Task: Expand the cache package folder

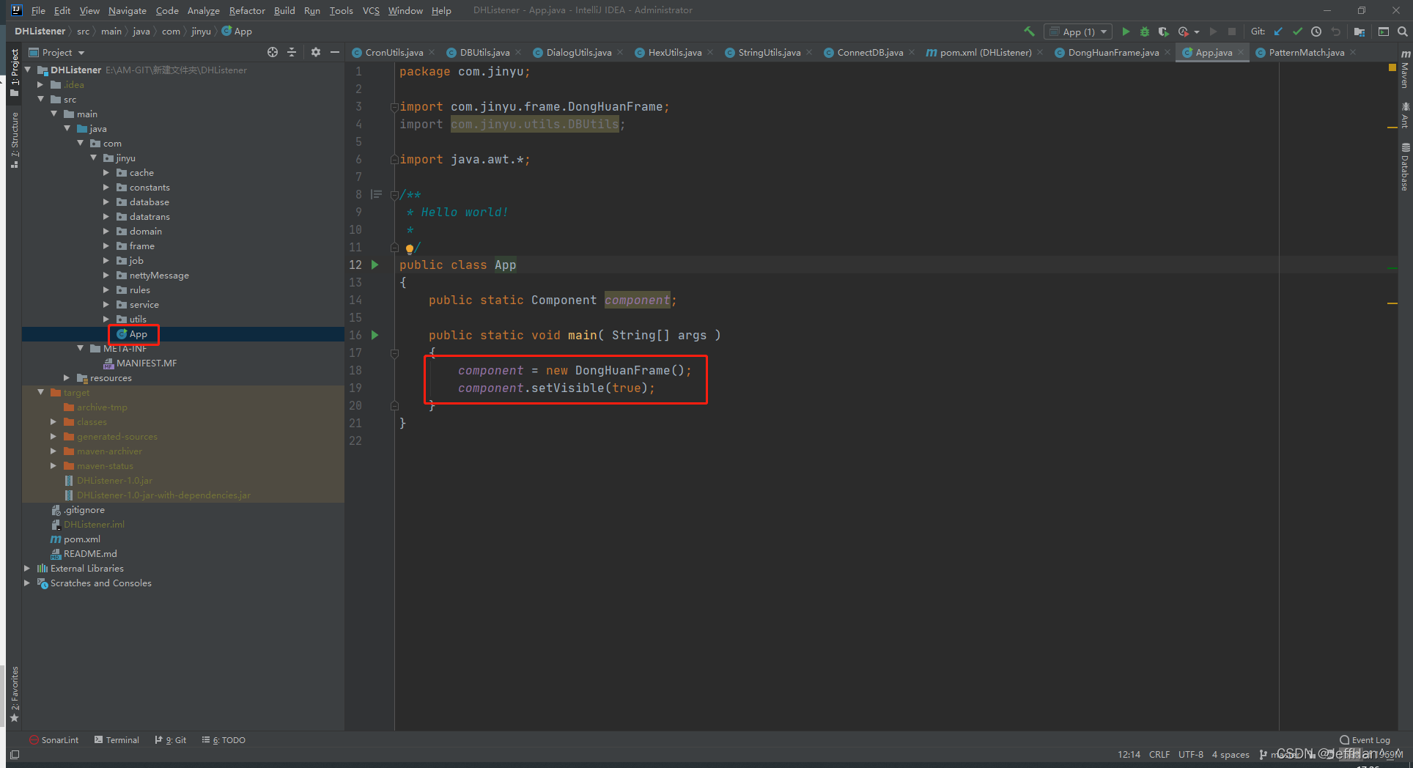Action: tap(106, 173)
